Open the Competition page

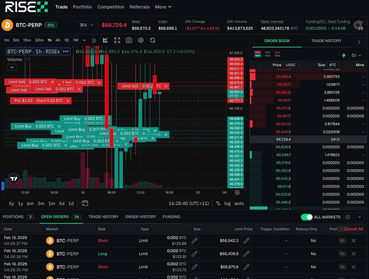point(111,7)
